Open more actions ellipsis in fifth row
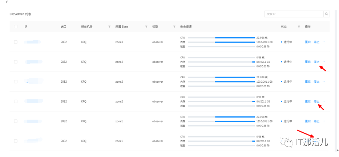The height and width of the screenshot is (157, 339). click(x=324, y=121)
